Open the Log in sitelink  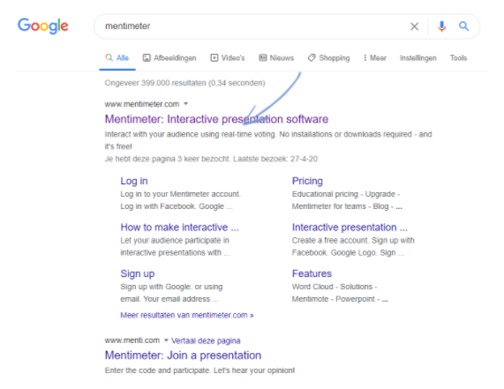tap(134, 181)
